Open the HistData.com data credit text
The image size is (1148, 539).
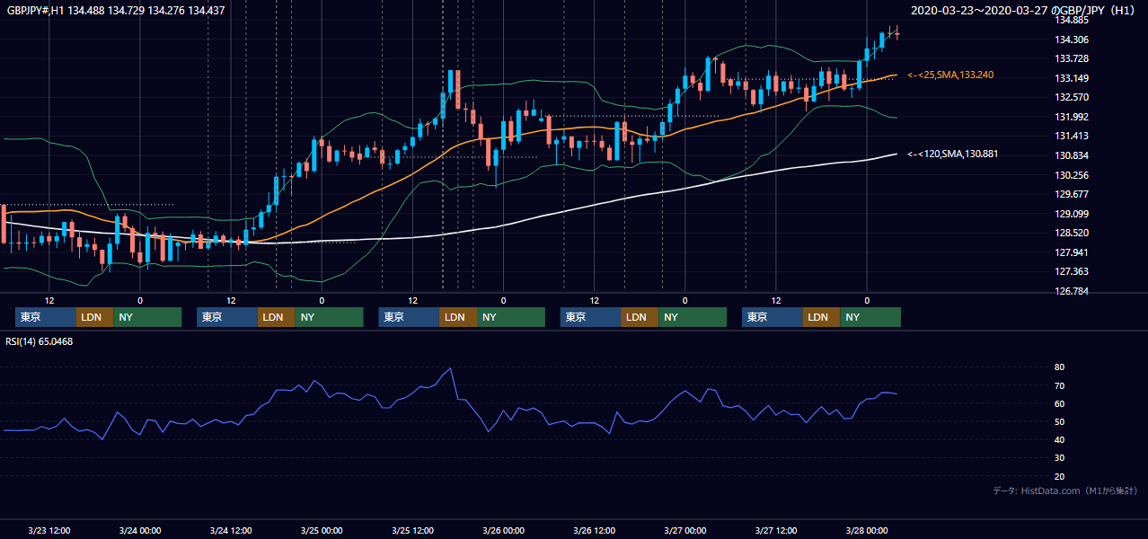1065,490
